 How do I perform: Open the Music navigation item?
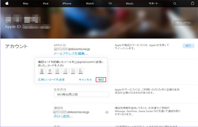tap(130, 4)
